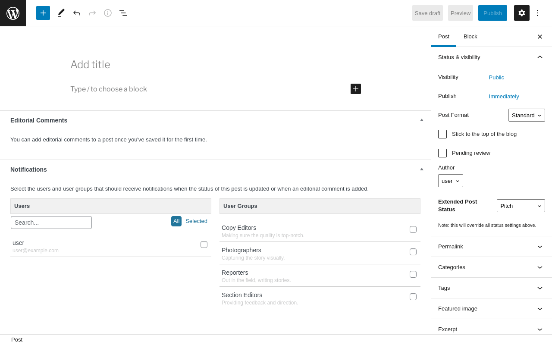The height and width of the screenshot is (345, 552).
Task: Check the Photographers group
Action: coord(413,252)
